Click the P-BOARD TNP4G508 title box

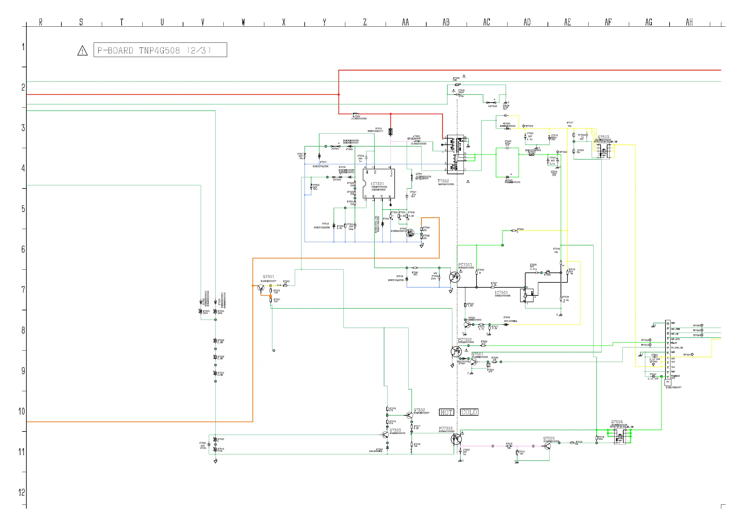(x=160, y=50)
